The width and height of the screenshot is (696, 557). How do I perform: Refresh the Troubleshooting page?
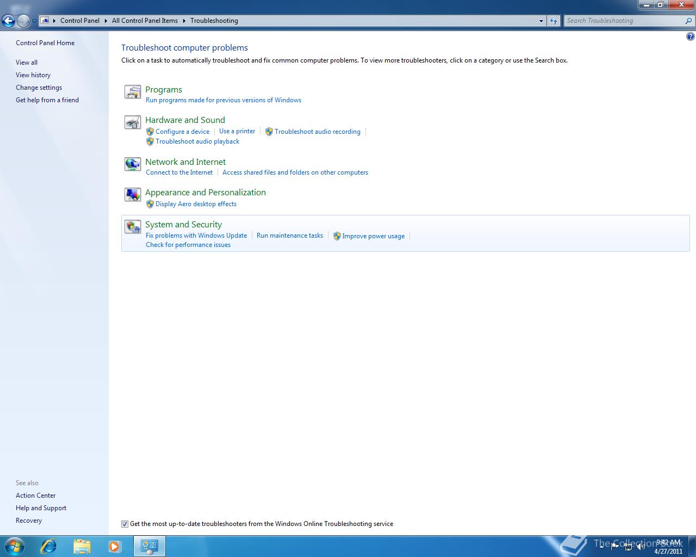[x=554, y=21]
